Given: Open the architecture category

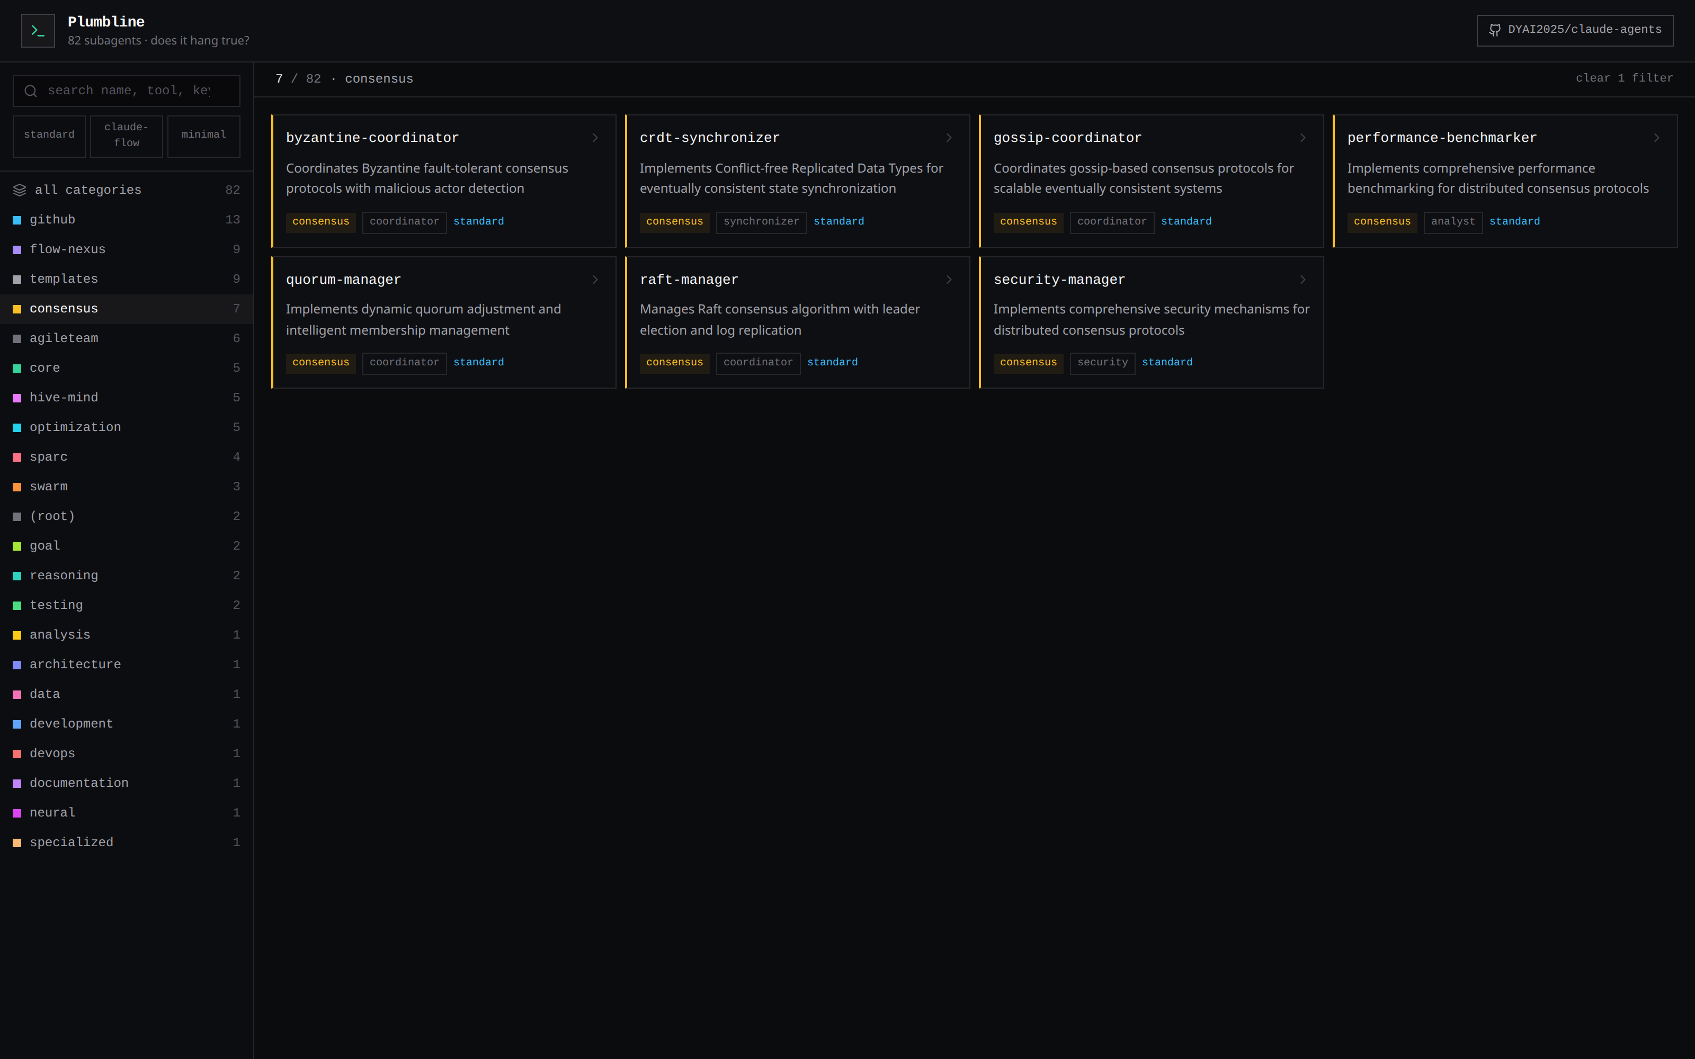Looking at the screenshot, I should point(127,665).
